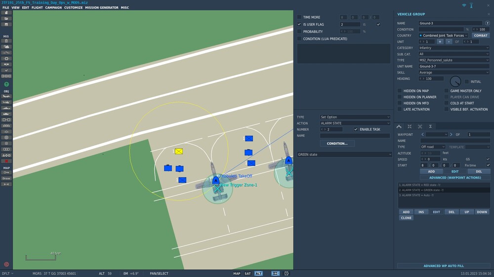The image size is (494, 277).
Task: Open the CAMPAIGN menu
Action: (53, 7)
